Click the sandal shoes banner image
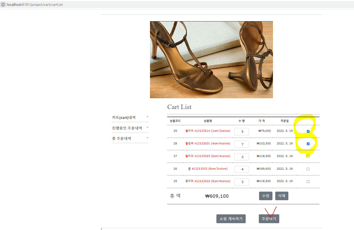The image size is (354, 230). pos(211,60)
